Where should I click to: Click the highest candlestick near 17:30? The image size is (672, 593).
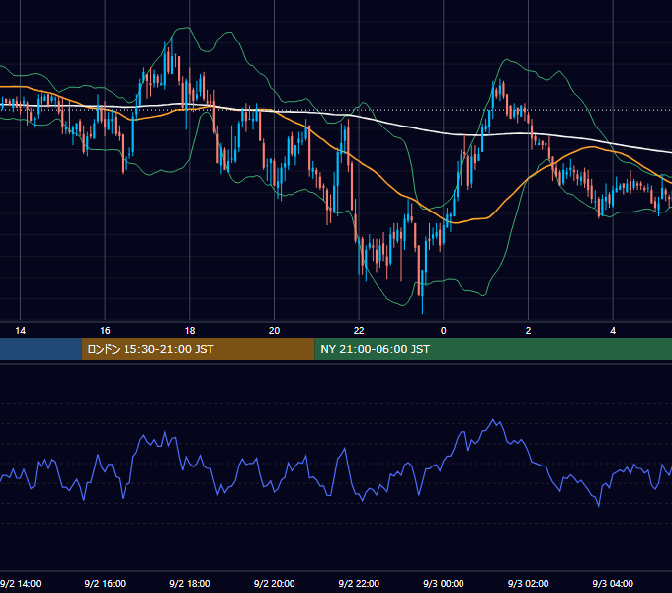pyautogui.click(x=171, y=55)
